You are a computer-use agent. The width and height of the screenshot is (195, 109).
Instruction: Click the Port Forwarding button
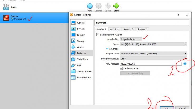(x=135, y=73)
